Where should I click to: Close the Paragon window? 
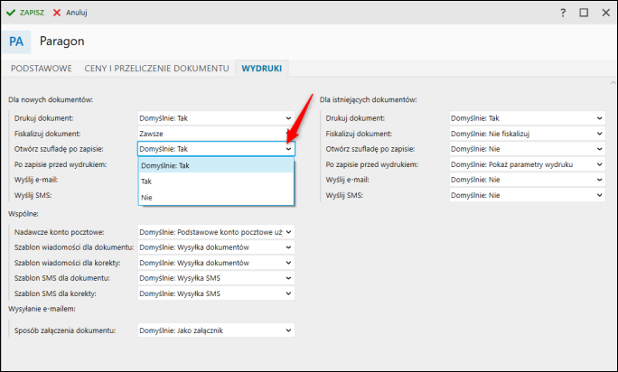[605, 13]
